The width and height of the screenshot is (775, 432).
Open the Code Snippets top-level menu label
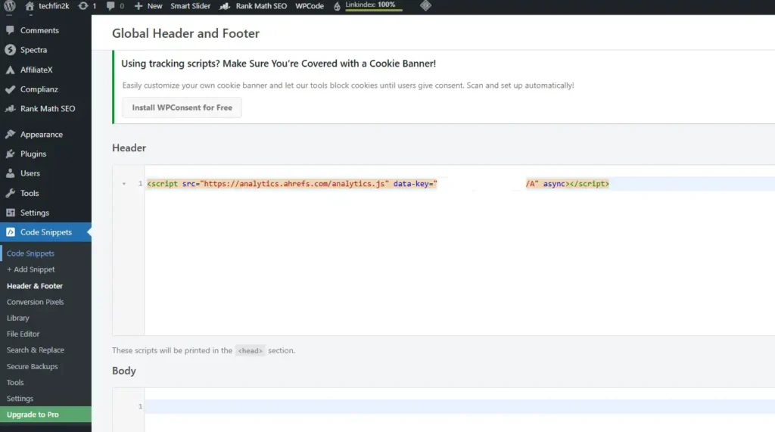[46, 232]
